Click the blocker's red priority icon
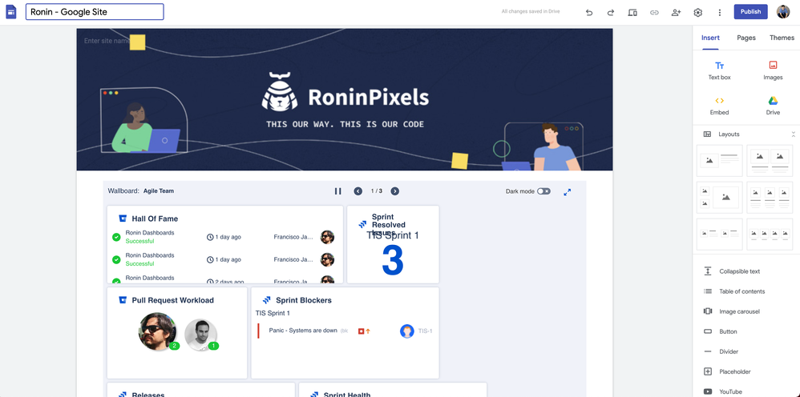The width and height of the screenshot is (800, 397). (x=361, y=331)
